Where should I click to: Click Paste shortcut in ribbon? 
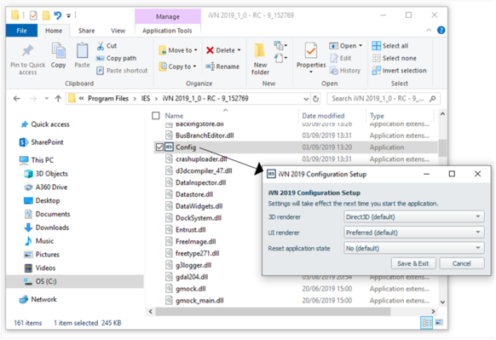pyautogui.click(x=122, y=71)
